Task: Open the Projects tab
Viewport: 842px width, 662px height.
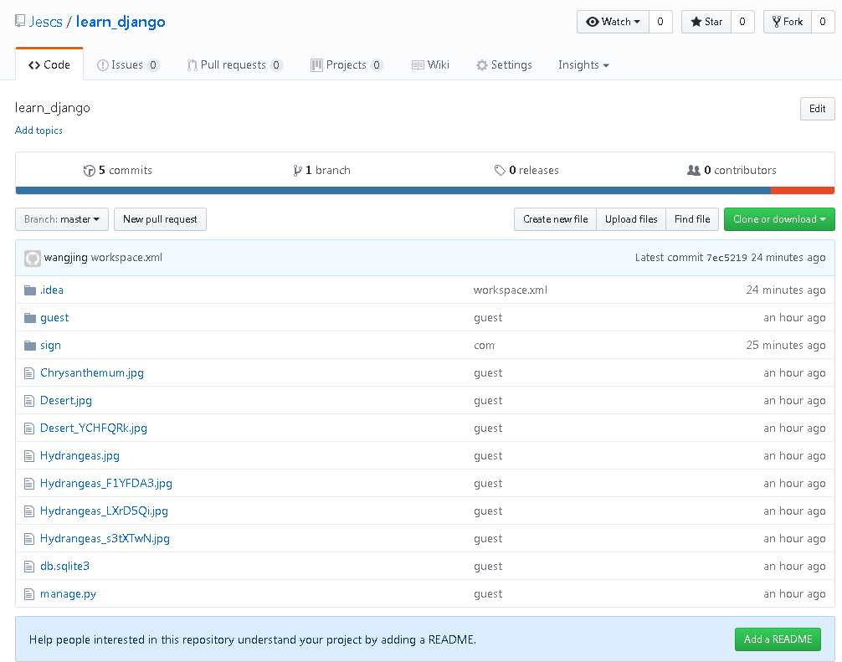Action: pos(347,65)
